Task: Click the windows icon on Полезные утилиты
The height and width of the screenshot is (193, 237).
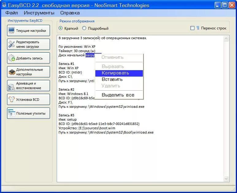Action: pyautogui.click(x=11, y=113)
